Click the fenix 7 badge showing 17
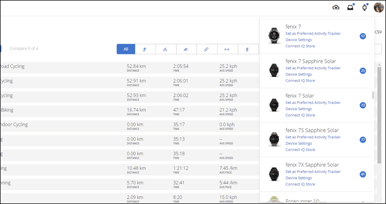Viewport: 386px width, 204px height. (362, 36)
